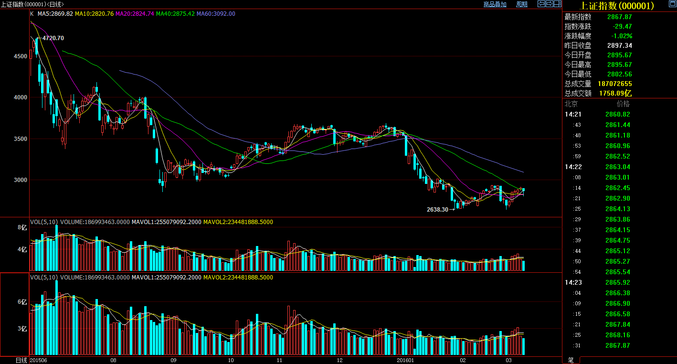This screenshot has height=364, width=677.
Task: Click MAVOL2 label in lower volume panel
Action: click(x=238, y=278)
